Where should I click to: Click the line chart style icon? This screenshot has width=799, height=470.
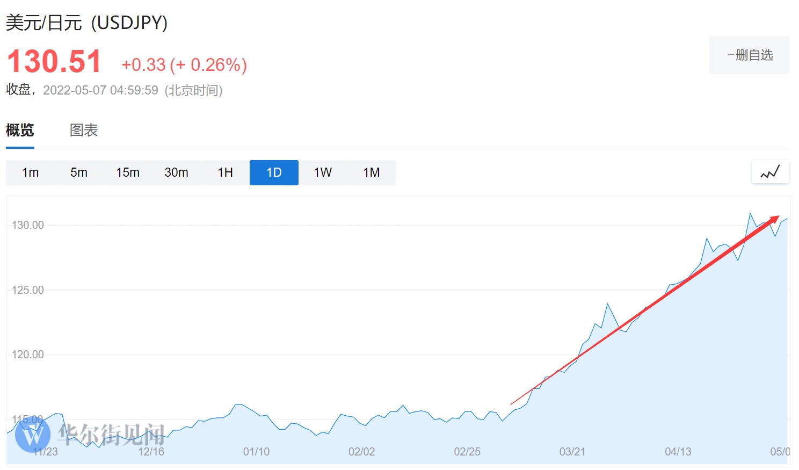point(770,172)
